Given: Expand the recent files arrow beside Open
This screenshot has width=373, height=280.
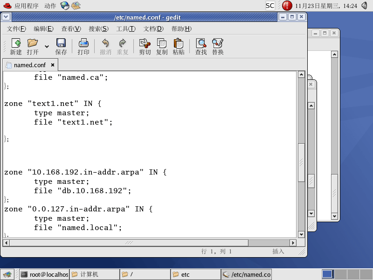Looking at the screenshot, I should tap(47, 46).
